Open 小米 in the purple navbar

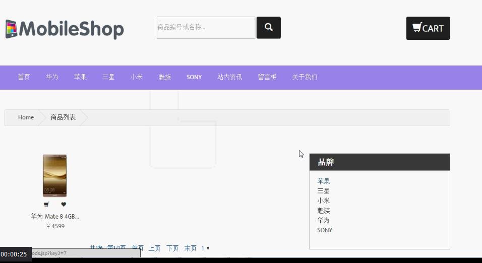click(137, 77)
